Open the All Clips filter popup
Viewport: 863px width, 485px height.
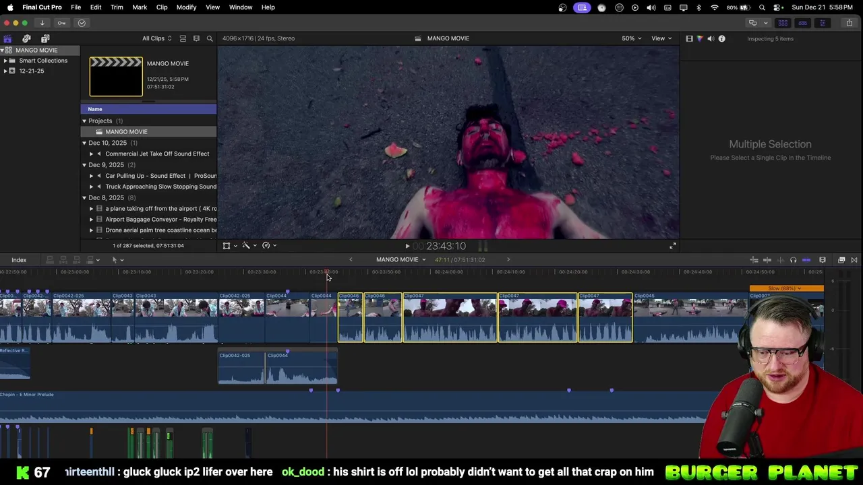[156, 38]
